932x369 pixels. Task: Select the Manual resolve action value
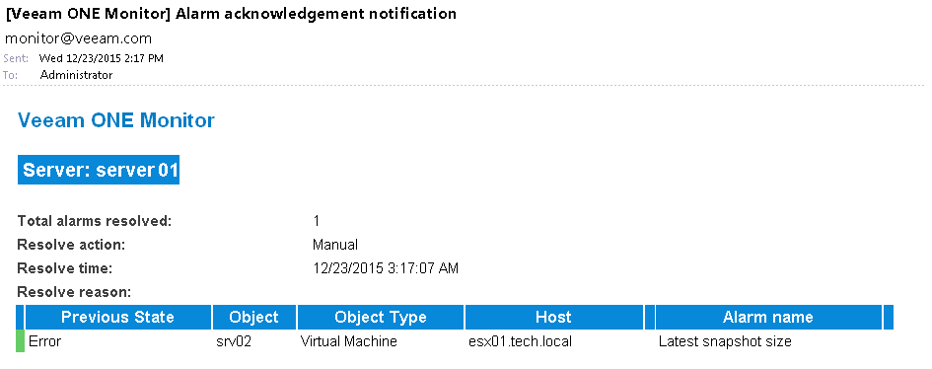pyautogui.click(x=335, y=245)
